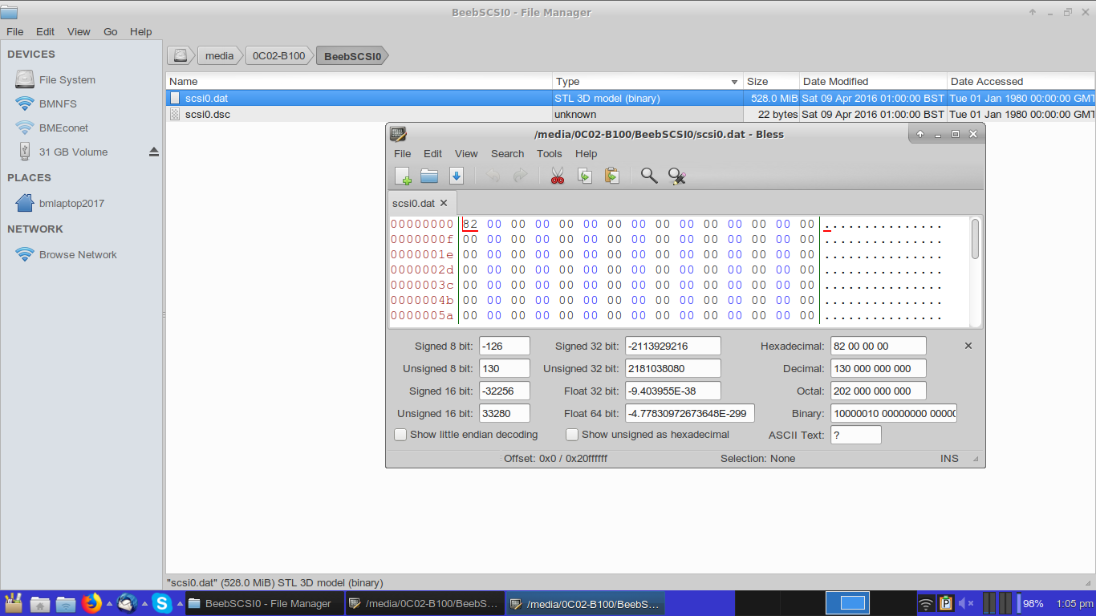1096x616 pixels.
Task: Enable Show little endian decoding
Action: tap(400, 435)
